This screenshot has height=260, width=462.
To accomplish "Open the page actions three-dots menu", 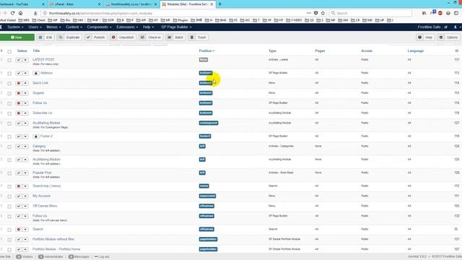I will 308,13.
